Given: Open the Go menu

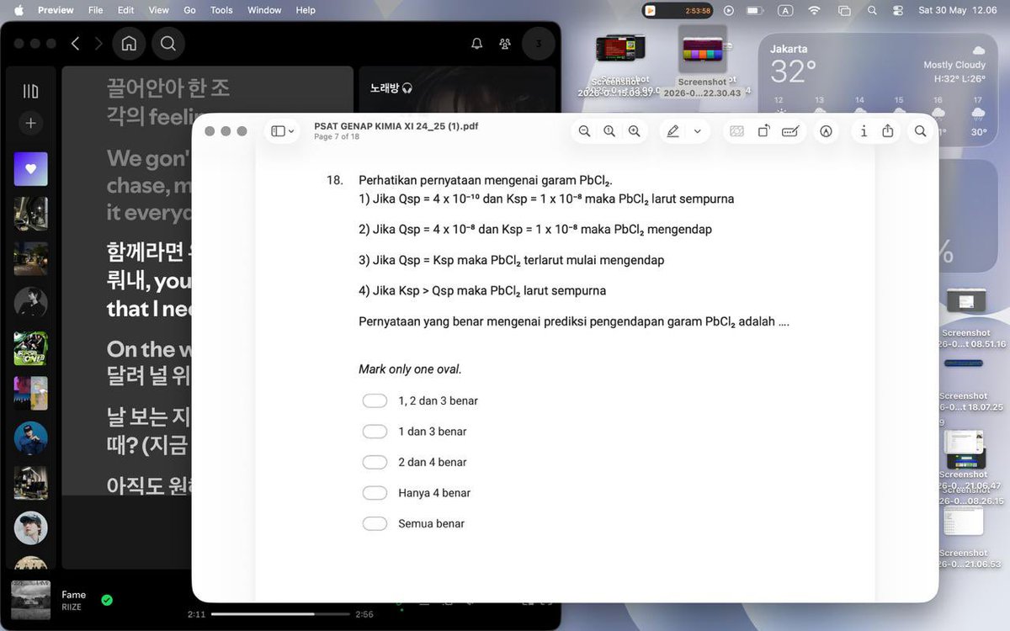Looking at the screenshot, I should [189, 10].
